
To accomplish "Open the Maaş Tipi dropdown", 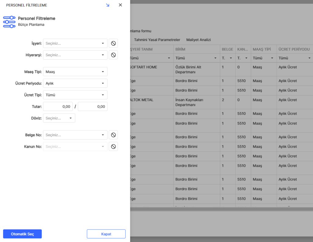I will click(x=75, y=72).
